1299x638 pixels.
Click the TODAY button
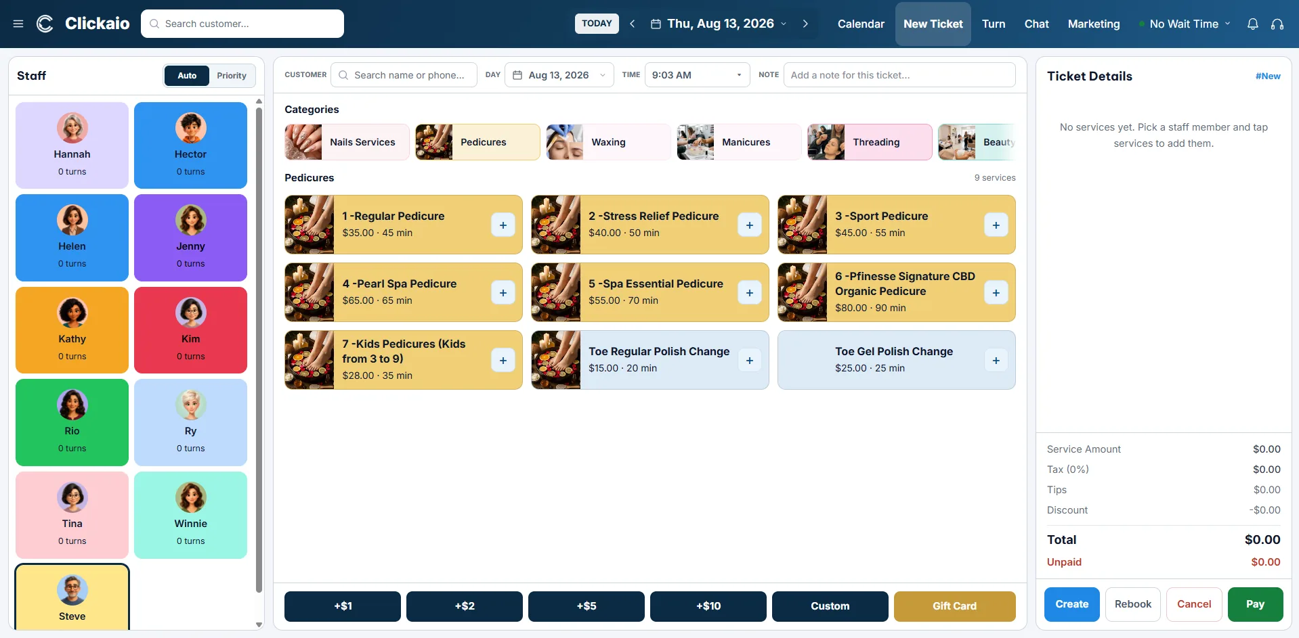(597, 24)
